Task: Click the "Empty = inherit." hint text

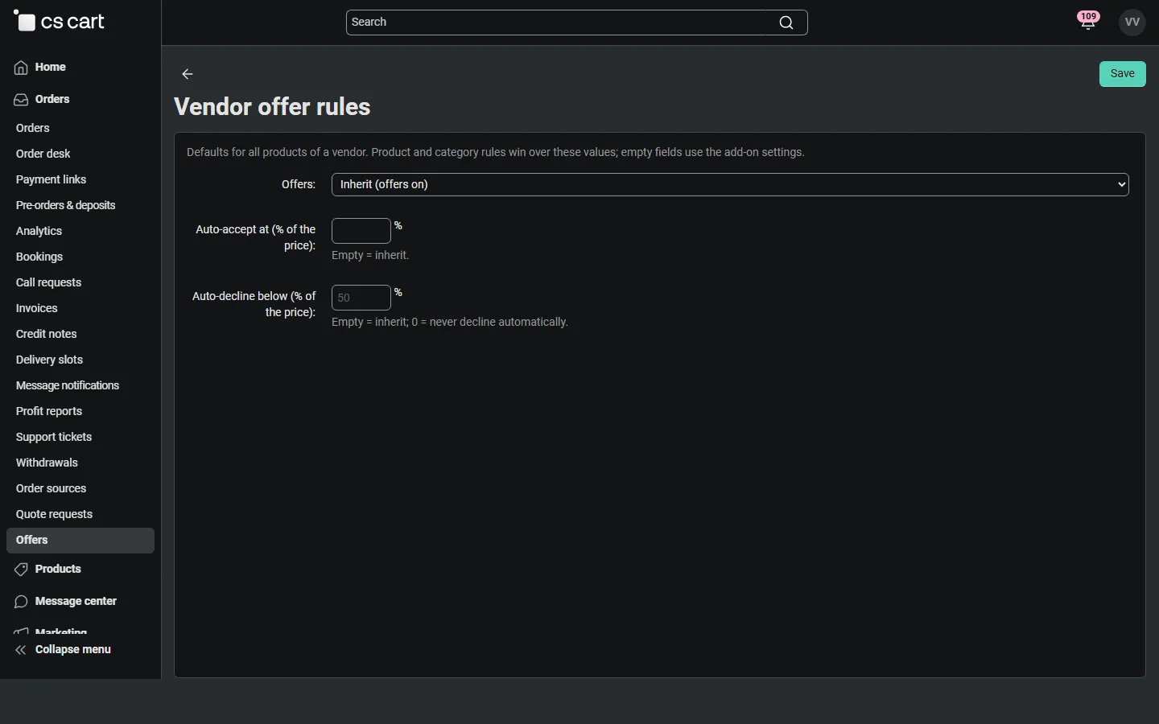Action: click(370, 255)
